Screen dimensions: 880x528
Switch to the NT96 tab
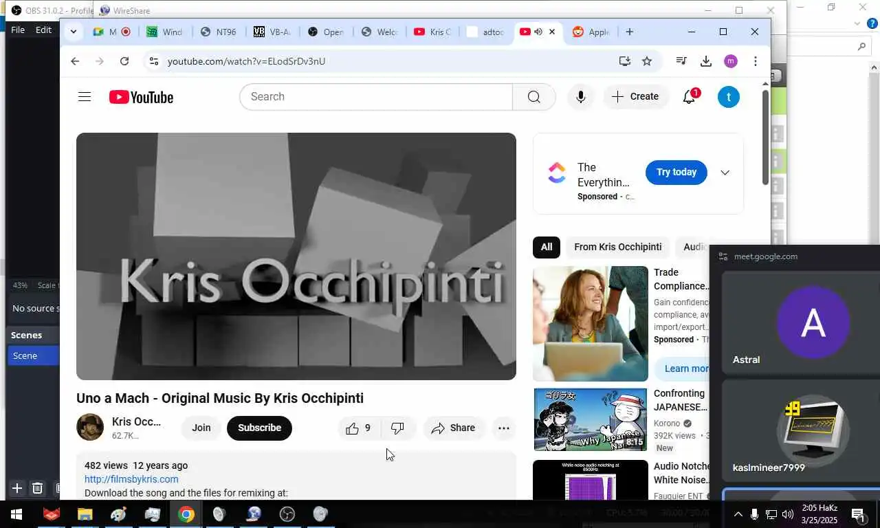pos(219,32)
